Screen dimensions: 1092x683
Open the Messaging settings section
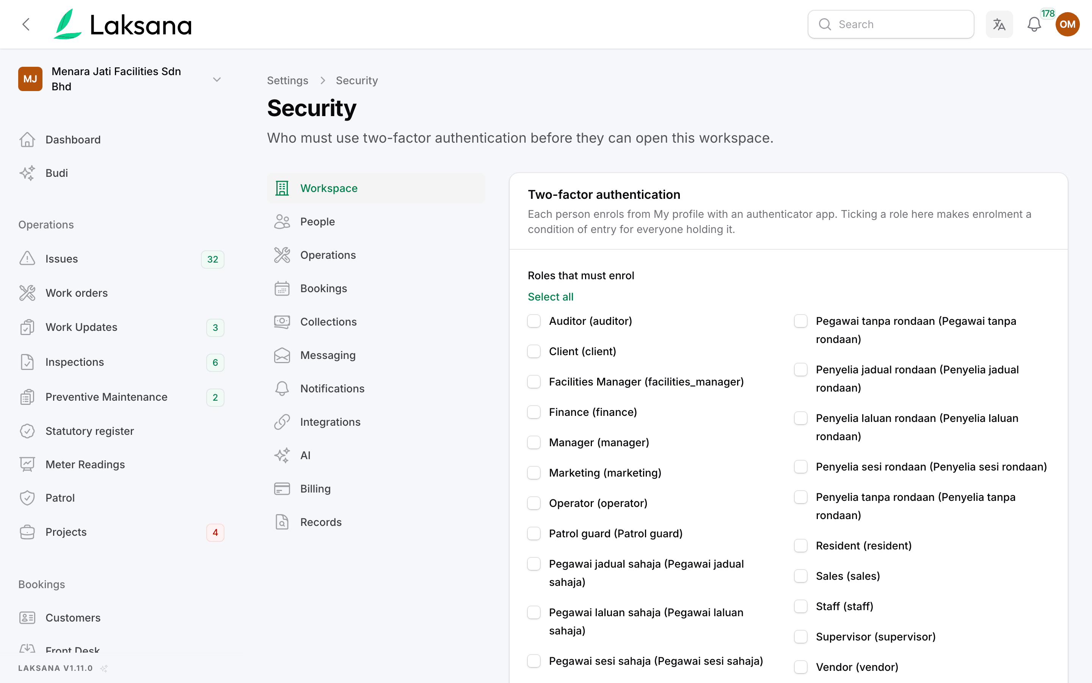[376, 356]
